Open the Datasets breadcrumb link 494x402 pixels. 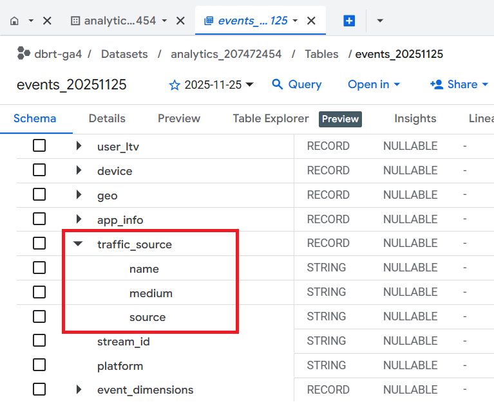124,54
